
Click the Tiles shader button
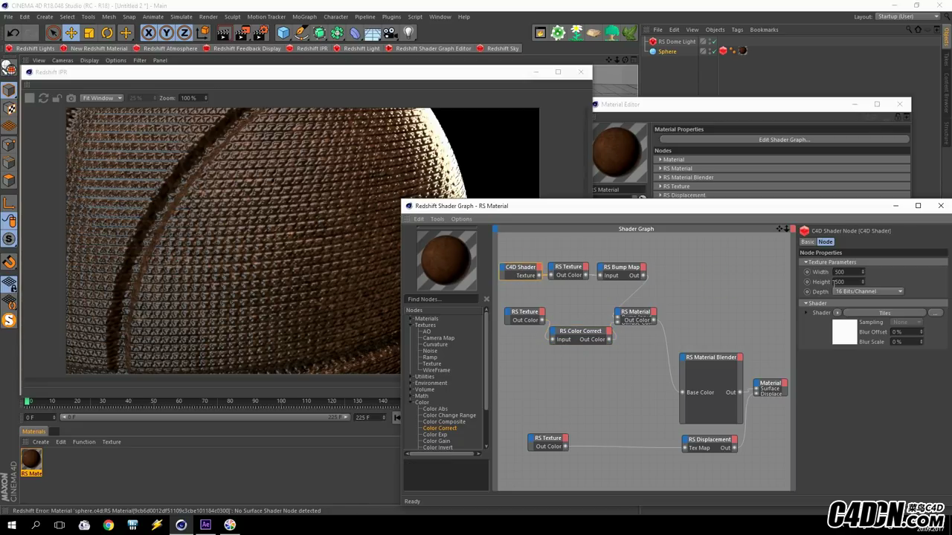pyautogui.click(x=884, y=313)
